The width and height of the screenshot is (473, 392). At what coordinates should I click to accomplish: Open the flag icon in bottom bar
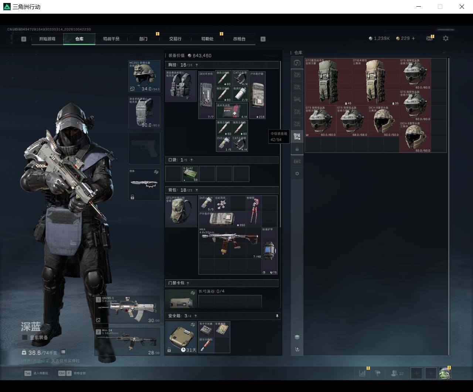coord(378,373)
